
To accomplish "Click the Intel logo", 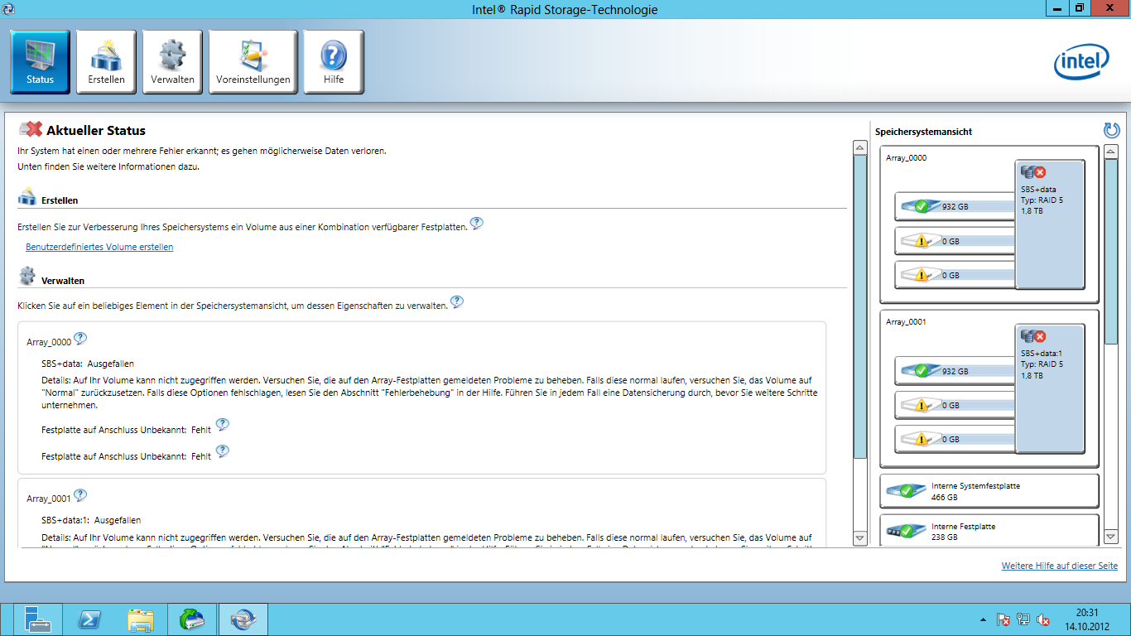I will pos(1081,63).
